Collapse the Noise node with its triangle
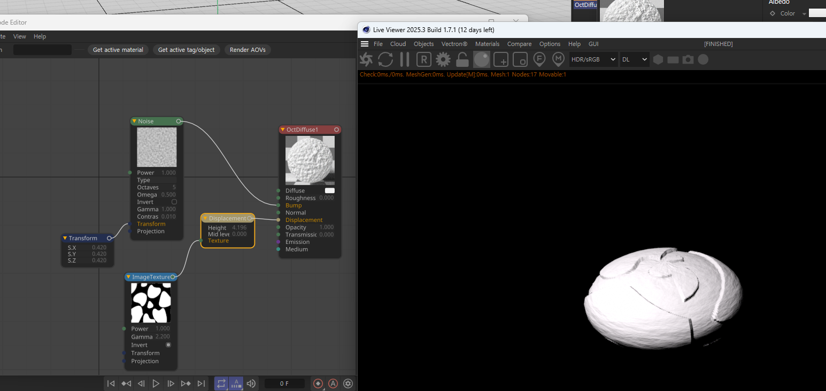 (x=134, y=121)
